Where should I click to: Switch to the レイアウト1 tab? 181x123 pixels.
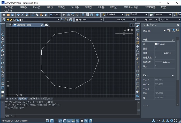(x=33, y=99)
